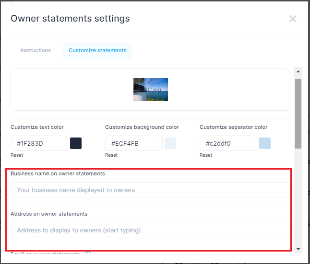This screenshot has height=264, width=310.
Task: Click the Address on owner statements label
Action: (49, 214)
